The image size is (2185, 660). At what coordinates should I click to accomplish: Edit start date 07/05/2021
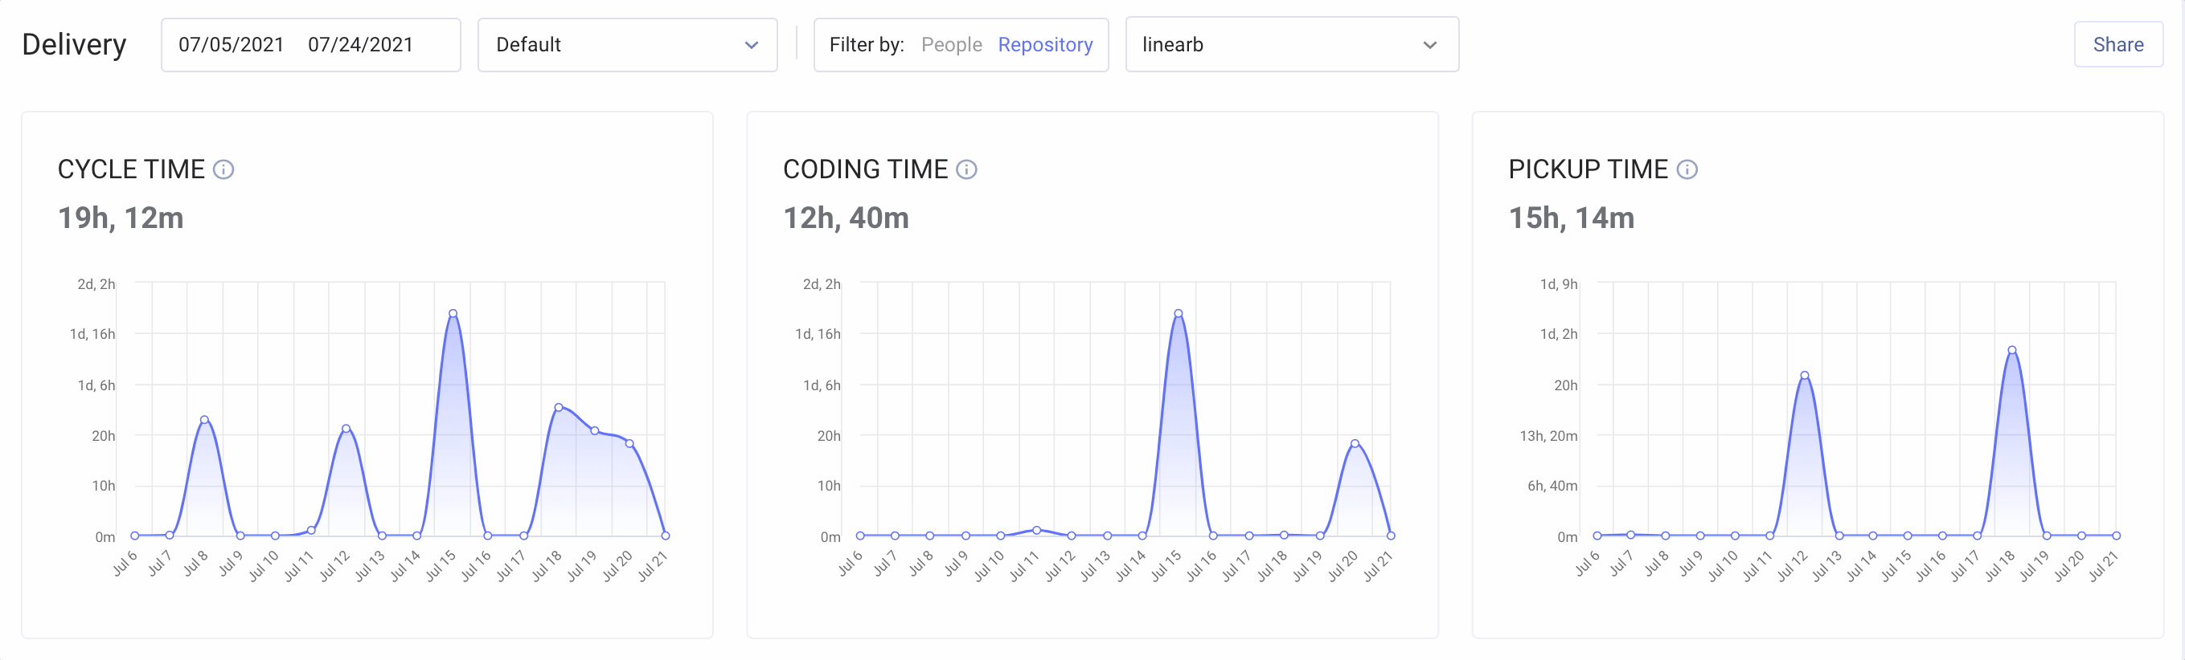(231, 45)
